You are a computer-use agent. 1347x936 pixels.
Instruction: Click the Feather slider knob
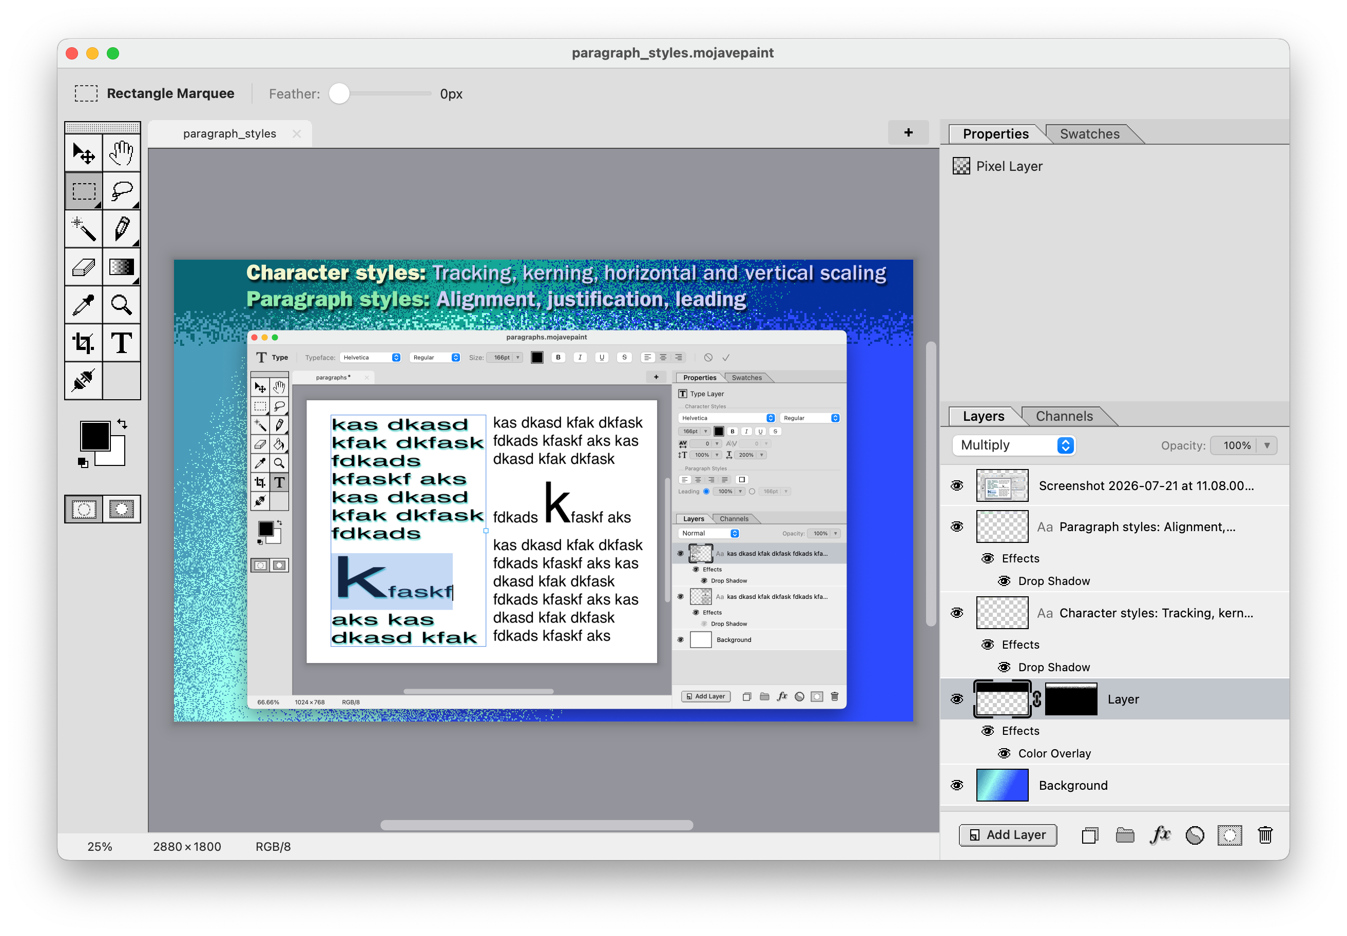339,94
